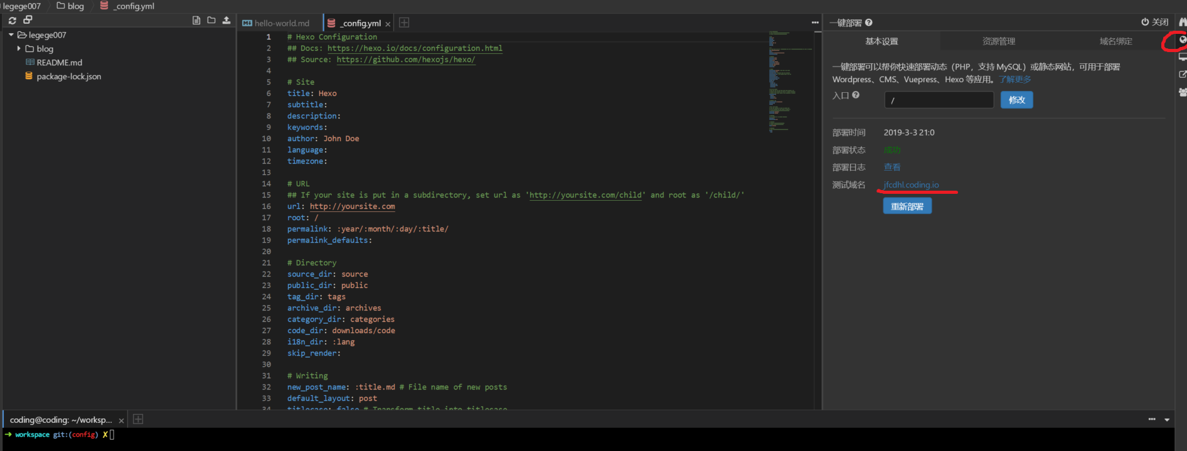
Task: Open the globe deploy icon in right sidebar
Action: (1183, 40)
